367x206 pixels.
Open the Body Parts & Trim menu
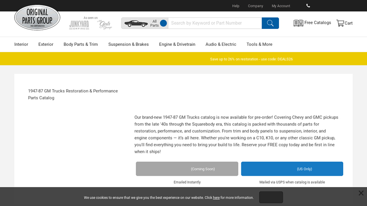(x=81, y=44)
